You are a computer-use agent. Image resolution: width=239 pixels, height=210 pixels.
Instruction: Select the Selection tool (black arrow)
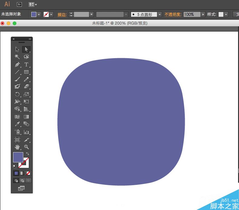tap(17, 49)
